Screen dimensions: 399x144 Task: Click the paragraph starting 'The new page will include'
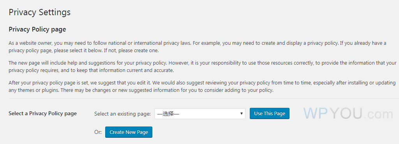[x=203, y=67]
